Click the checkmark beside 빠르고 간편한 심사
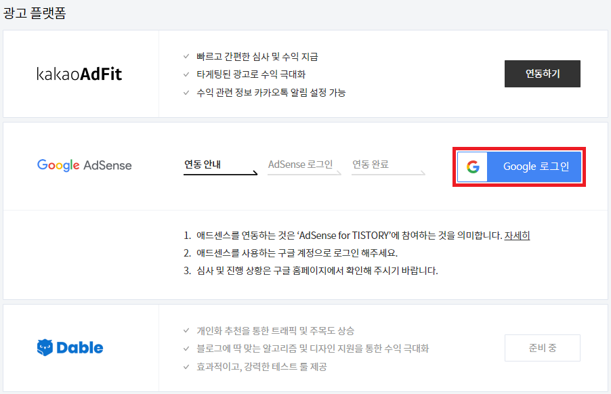611x394 pixels. [x=186, y=56]
